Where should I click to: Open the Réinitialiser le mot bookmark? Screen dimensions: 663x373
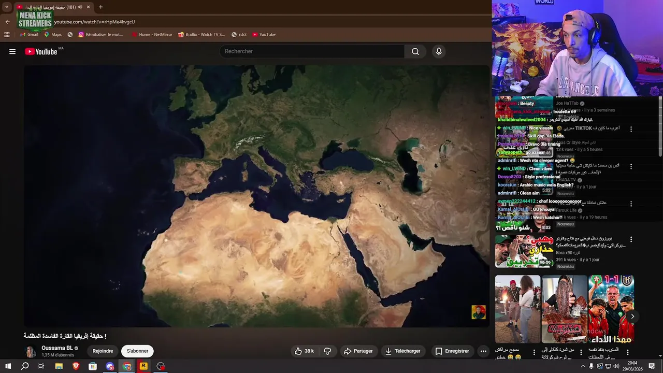tap(100, 35)
